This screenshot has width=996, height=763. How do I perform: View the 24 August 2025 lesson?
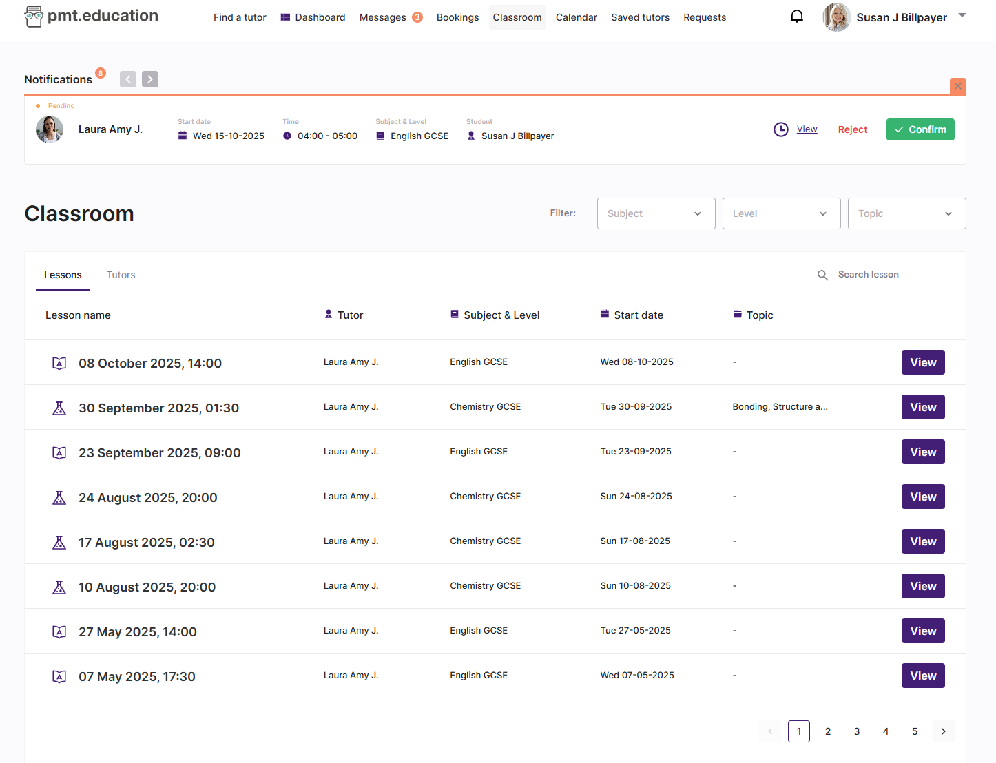(x=922, y=497)
